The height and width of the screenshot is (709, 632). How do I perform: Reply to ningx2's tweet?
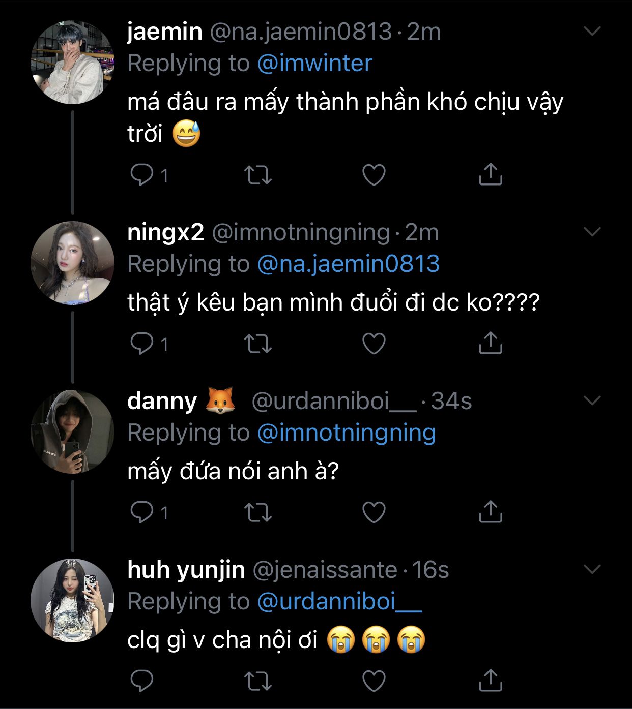click(x=141, y=344)
